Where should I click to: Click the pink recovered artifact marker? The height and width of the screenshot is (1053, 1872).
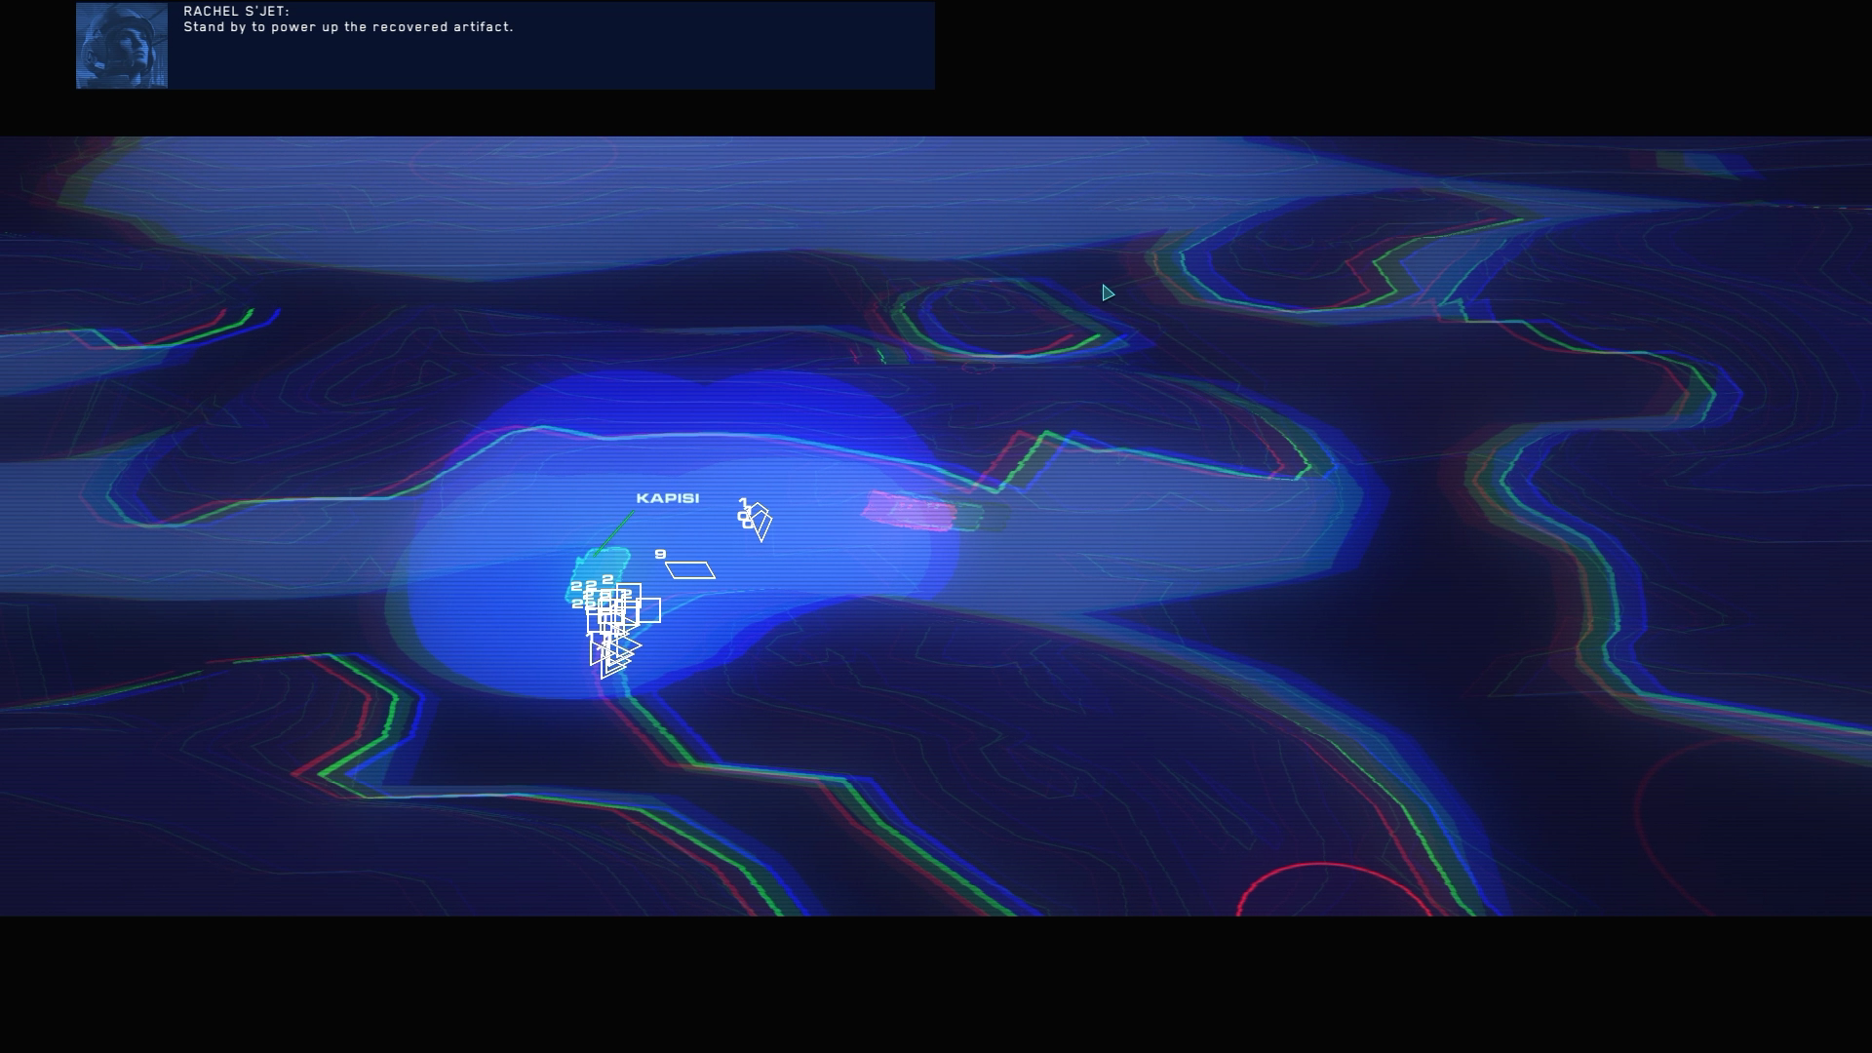[x=909, y=512]
